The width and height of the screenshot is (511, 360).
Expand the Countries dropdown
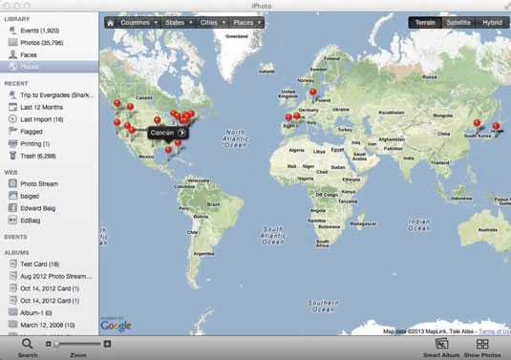[x=138, y=23]
